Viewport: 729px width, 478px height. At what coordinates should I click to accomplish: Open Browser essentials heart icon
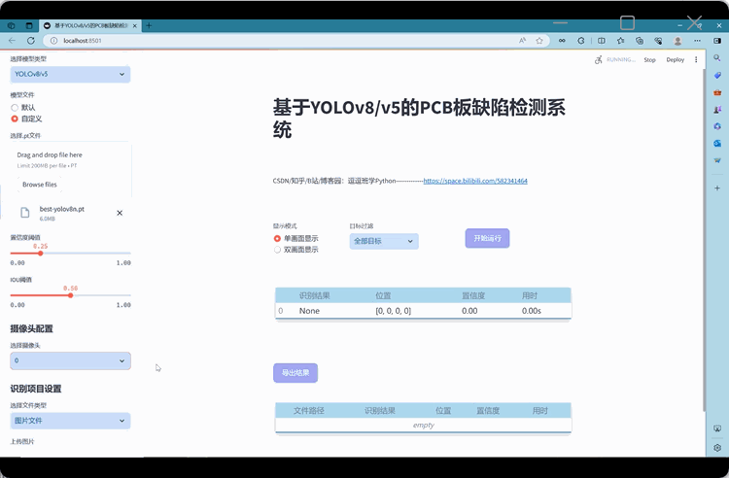tap(658, 41)
